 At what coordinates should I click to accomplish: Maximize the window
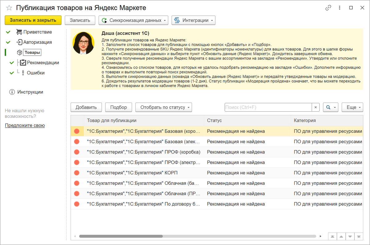tap(351, 8)
